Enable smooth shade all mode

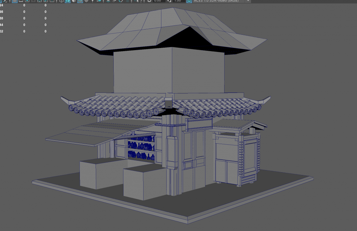68,1
